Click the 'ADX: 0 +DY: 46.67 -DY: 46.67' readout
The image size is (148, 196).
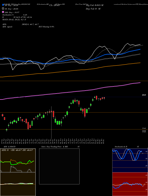click(x=17, y=150)
